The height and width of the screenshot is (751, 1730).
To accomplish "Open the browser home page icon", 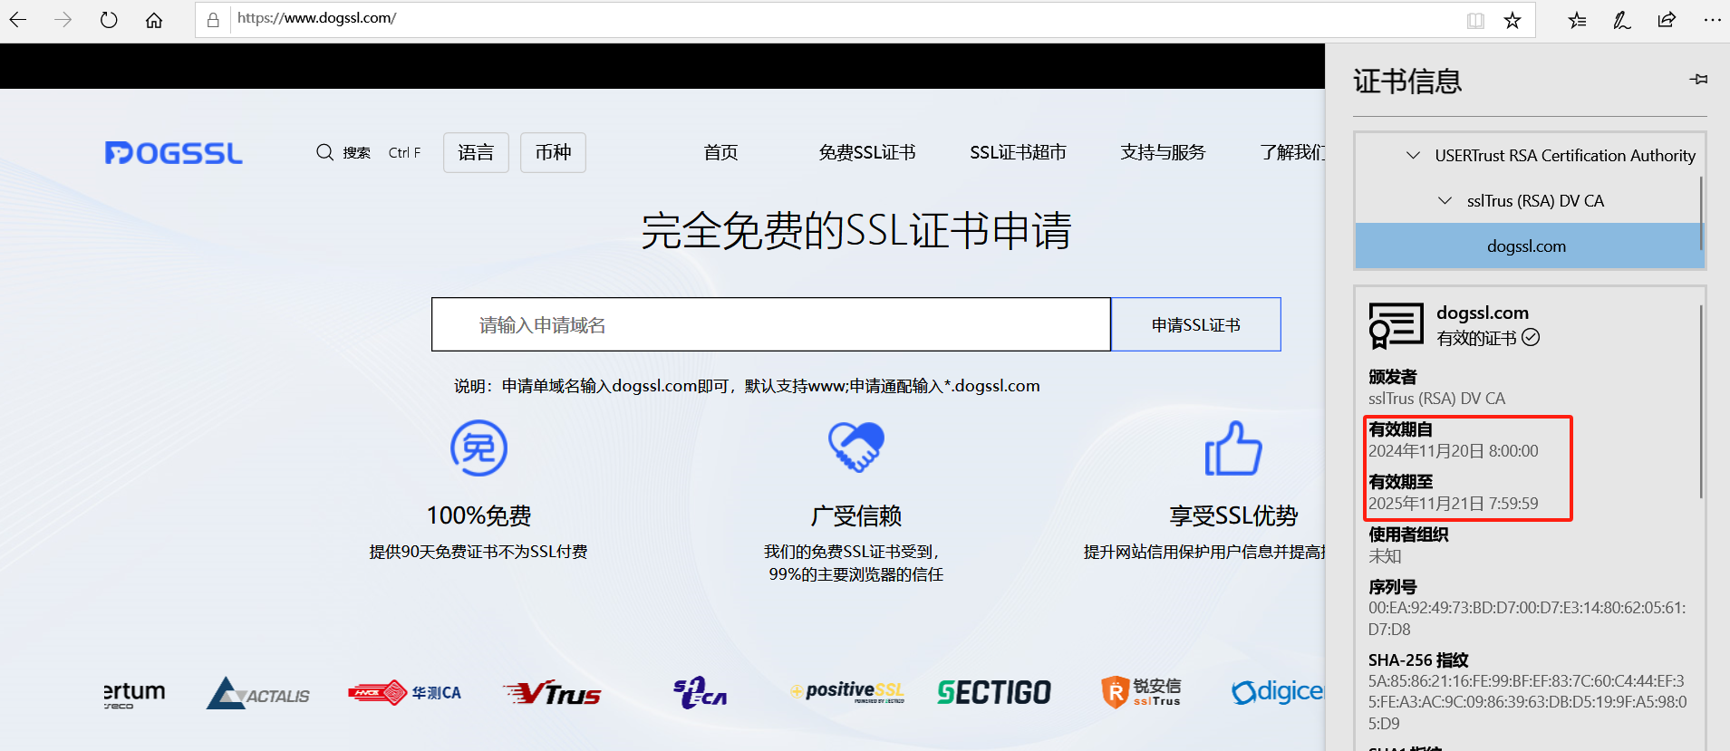I will (154, 20).
